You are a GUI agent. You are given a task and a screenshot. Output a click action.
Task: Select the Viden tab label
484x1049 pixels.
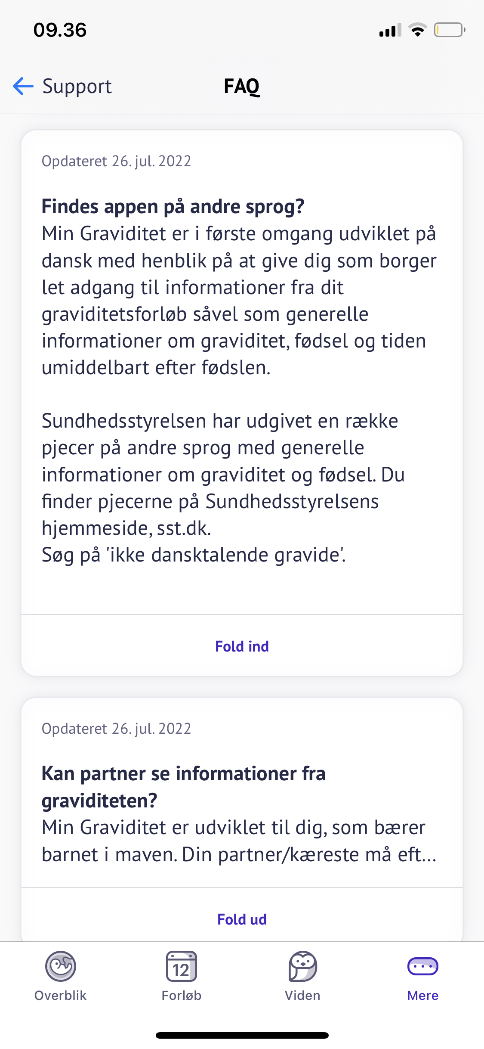pos(302,996)
